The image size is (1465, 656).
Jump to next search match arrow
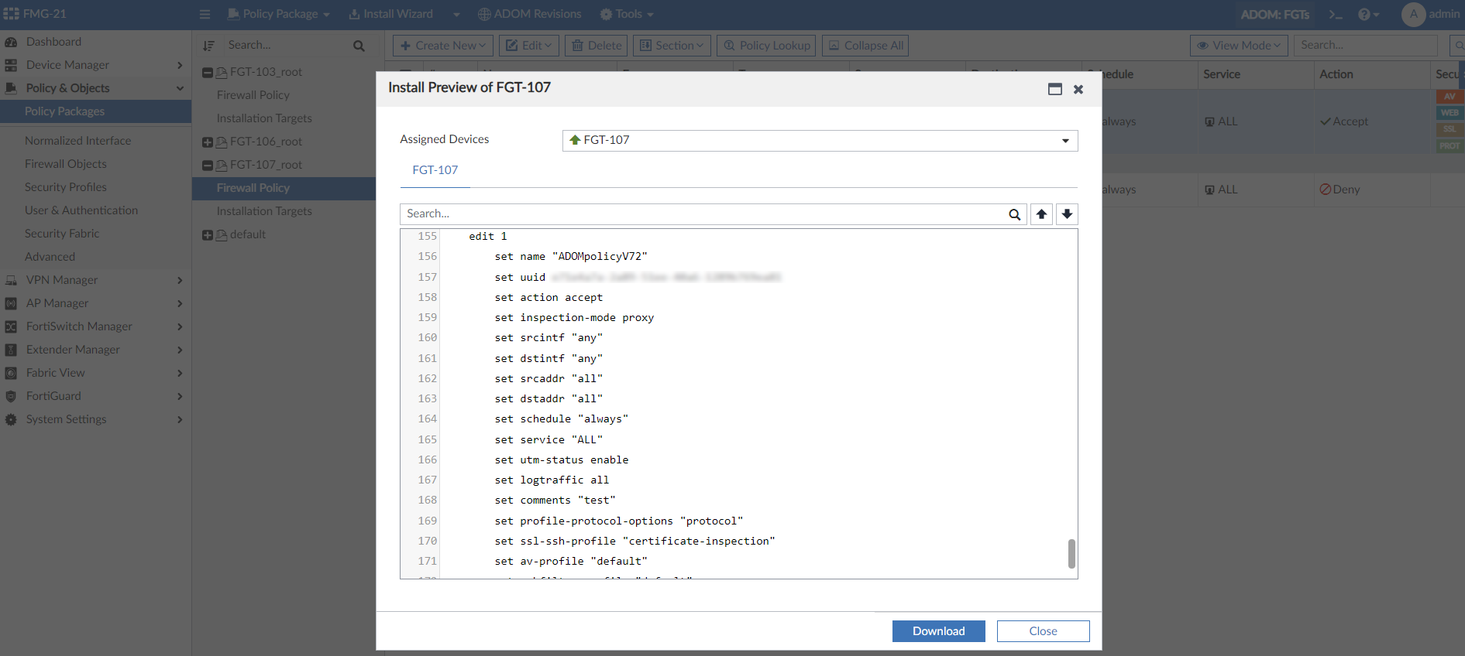[x=1067, y=214]
